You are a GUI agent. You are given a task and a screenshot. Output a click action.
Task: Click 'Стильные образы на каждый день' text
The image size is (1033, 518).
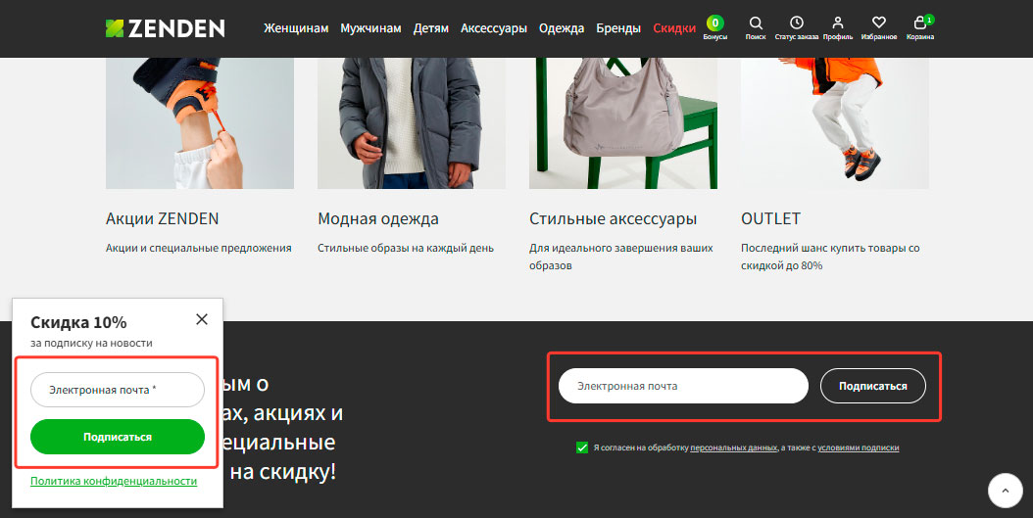pos(405,248)
